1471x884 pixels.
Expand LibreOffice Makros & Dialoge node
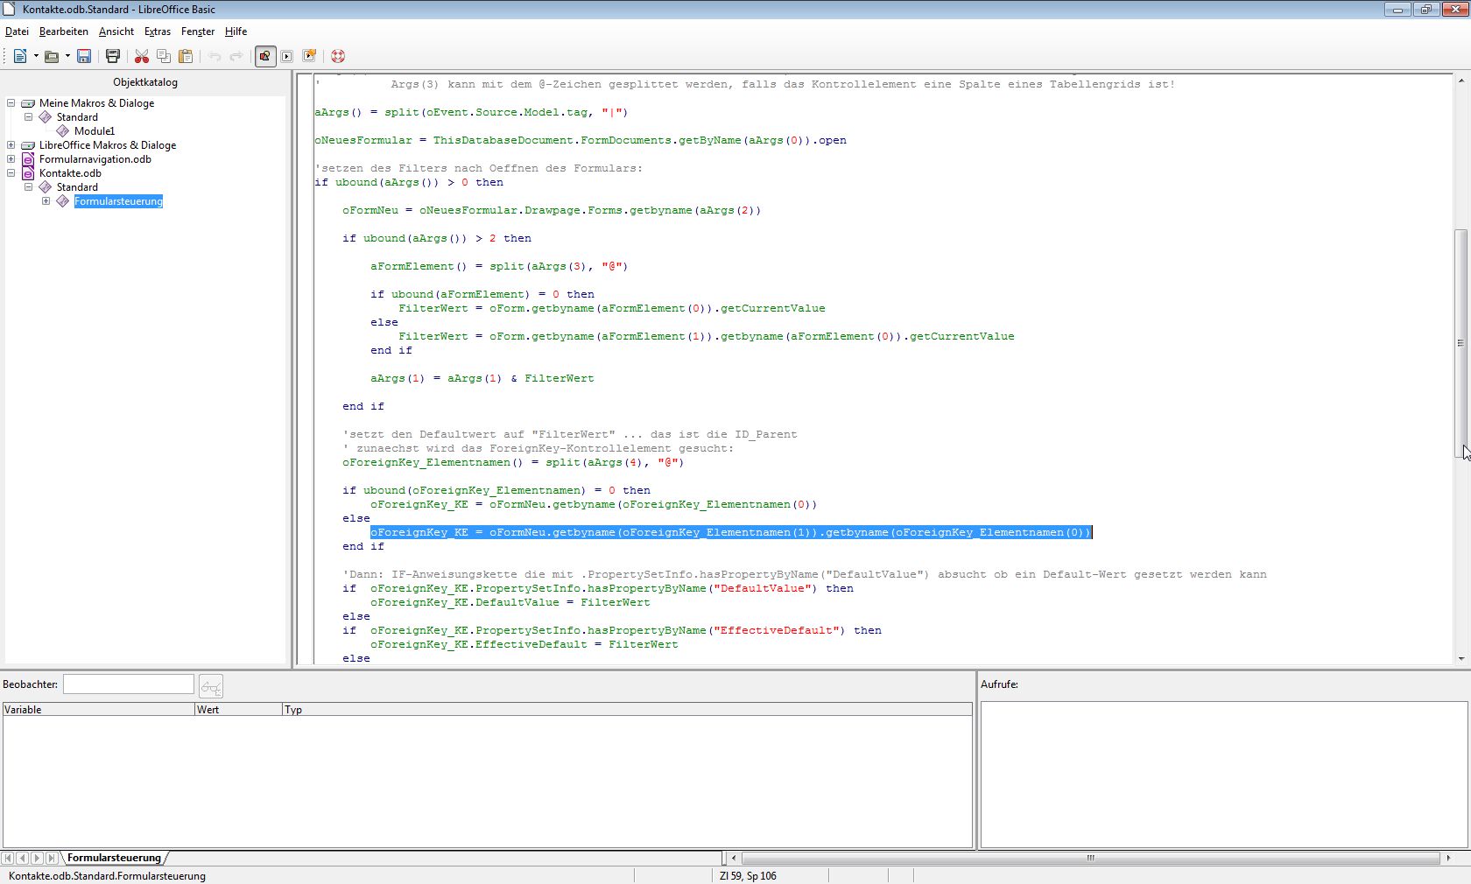(x=11, y=144)
